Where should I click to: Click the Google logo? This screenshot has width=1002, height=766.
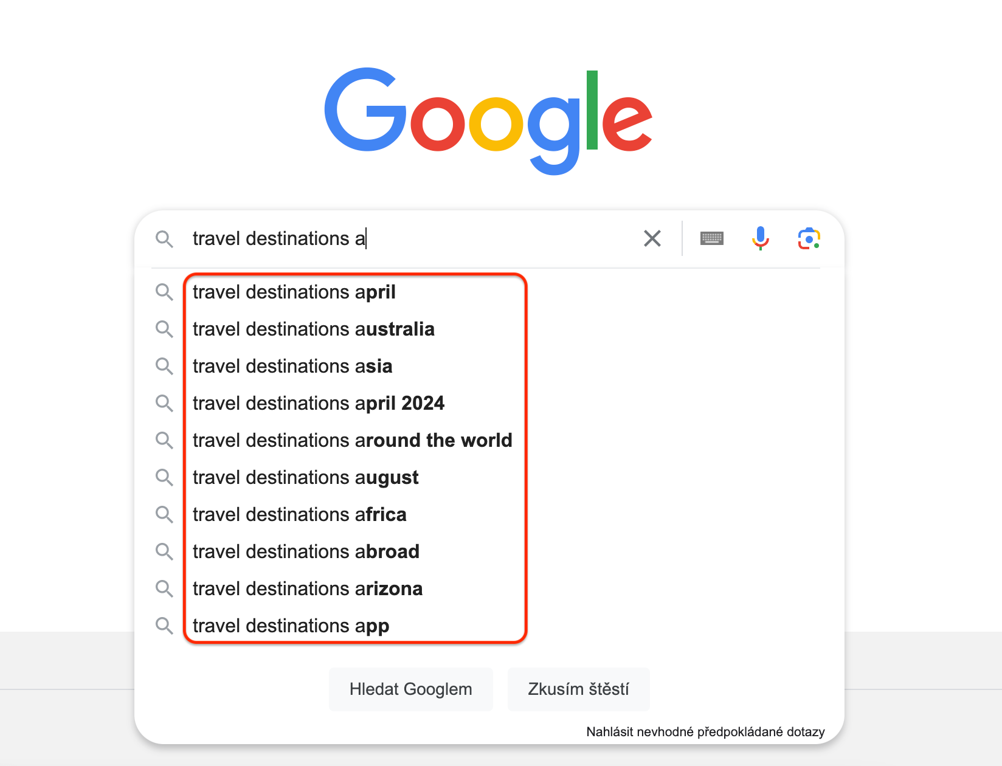pos(487,122)
